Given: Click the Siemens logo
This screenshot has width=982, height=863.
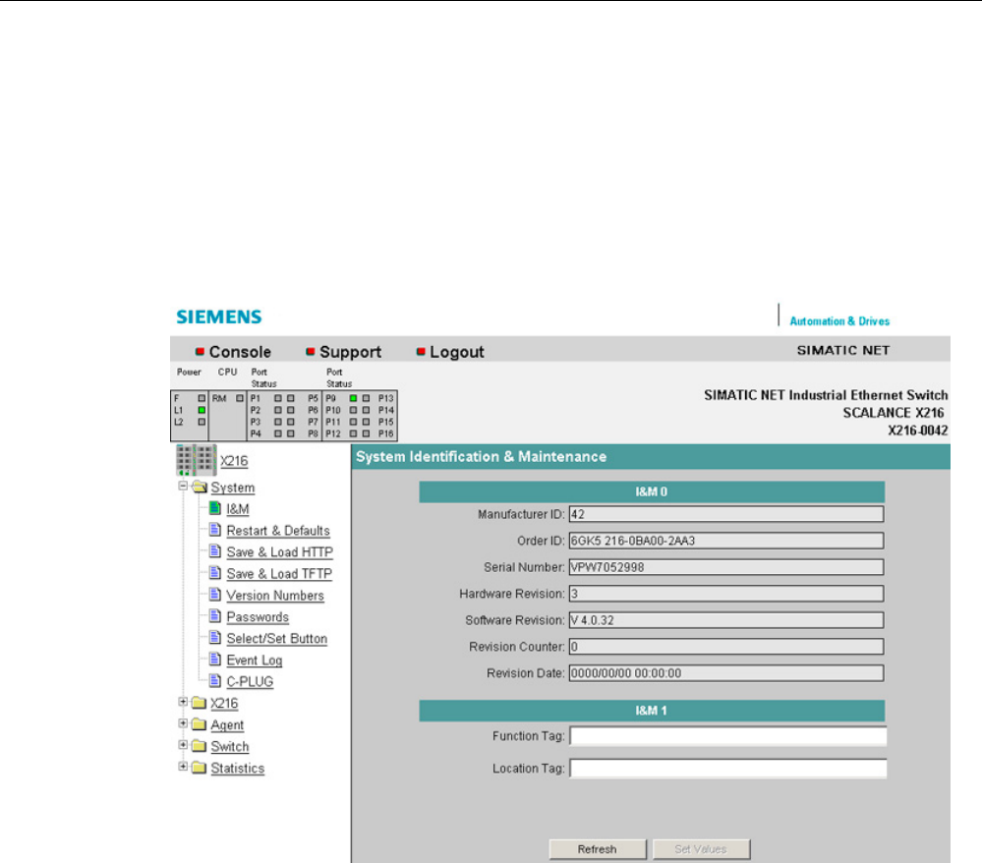Looking at the screenshot, I should pyautogui.click(x=219, y=316).
